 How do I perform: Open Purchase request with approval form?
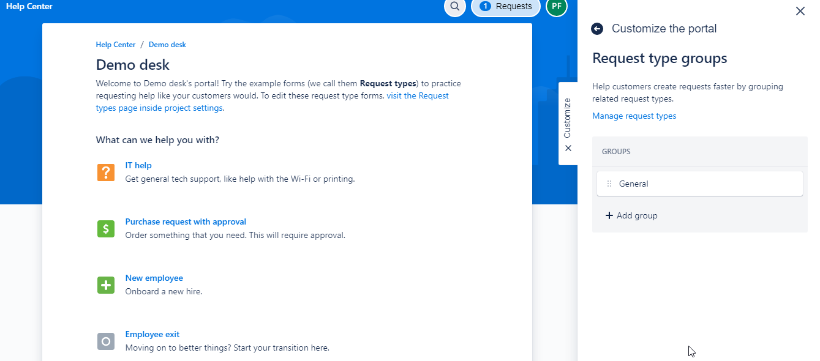click(x=186, y=221)
